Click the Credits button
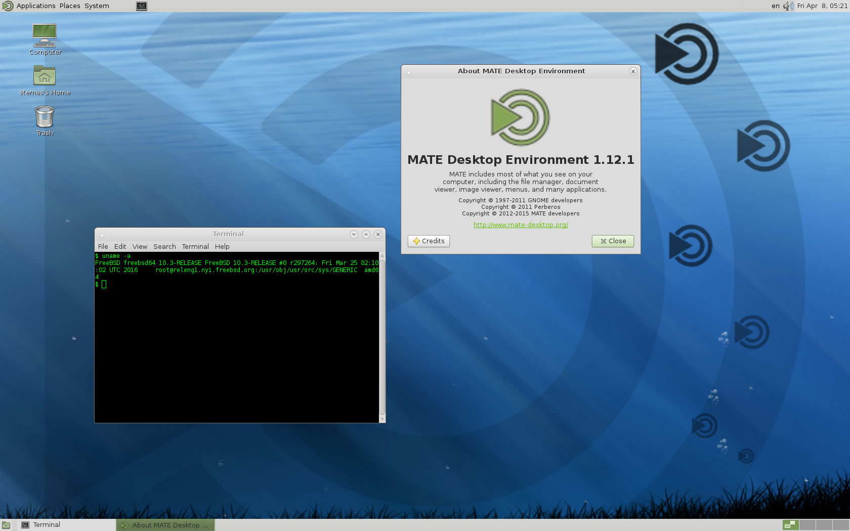The image size is (850, 531). tap(429, 241)
